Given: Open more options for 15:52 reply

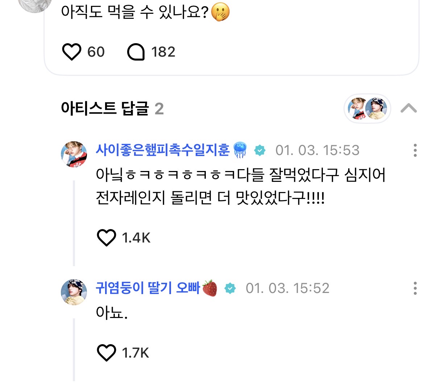Looking at the screenshot, I should coord(415,288).
